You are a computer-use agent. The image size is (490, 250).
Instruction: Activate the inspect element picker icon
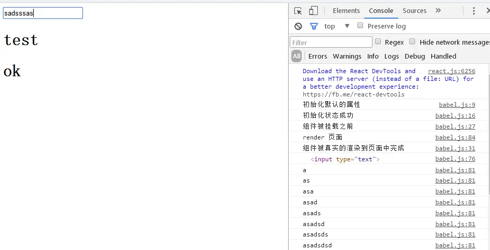click(x=298, y=11)
